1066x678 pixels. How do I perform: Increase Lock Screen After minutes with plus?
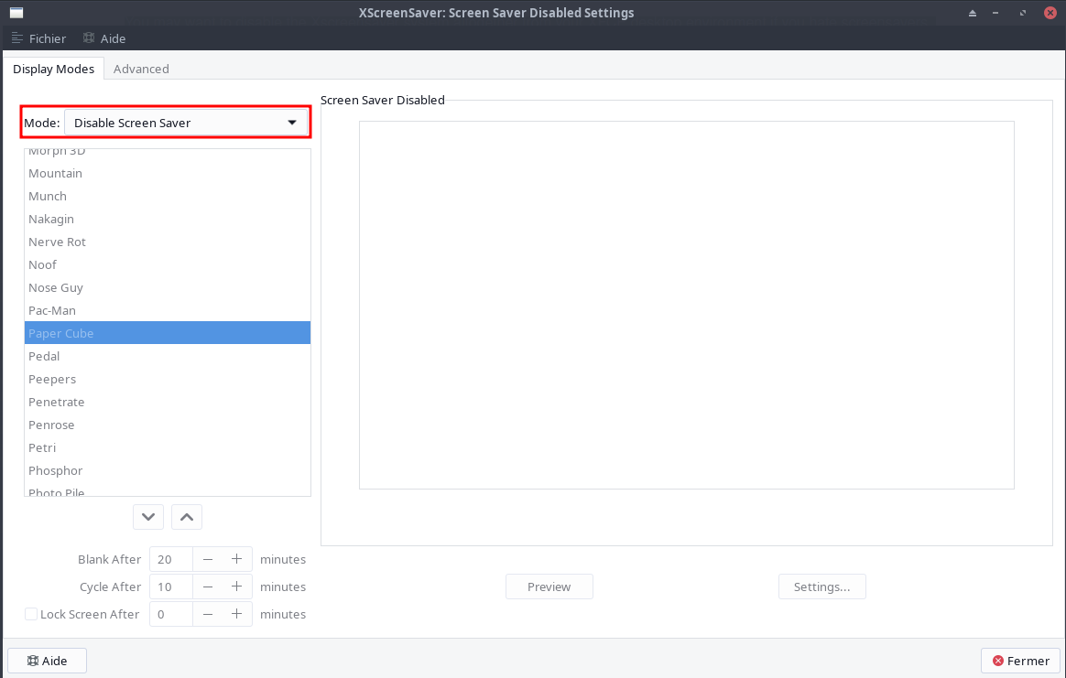pyautogui.click(x=236, y=614)
